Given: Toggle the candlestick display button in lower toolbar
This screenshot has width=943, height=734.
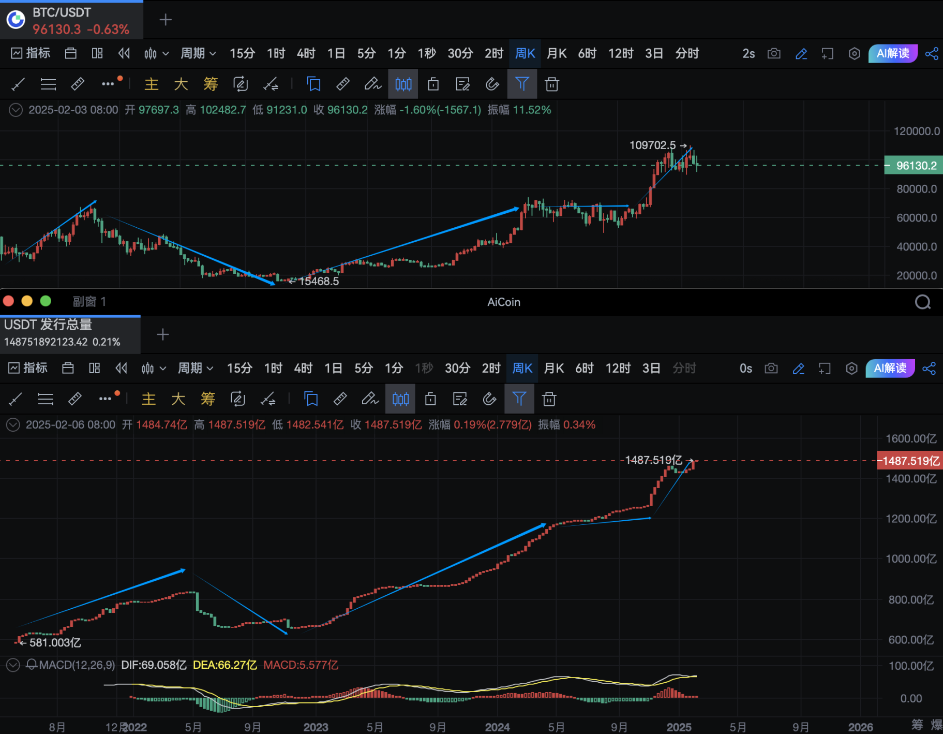Looking at the screenshot, I should [400, 399].
